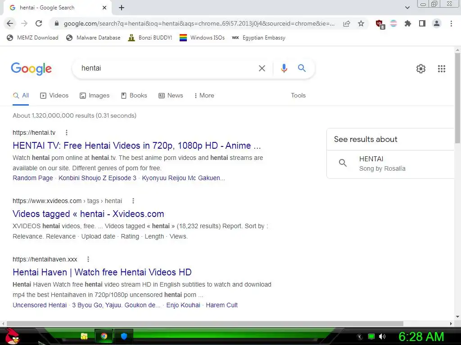Start a voice search with the microphone
461x345 pixels.
(284, 68)
